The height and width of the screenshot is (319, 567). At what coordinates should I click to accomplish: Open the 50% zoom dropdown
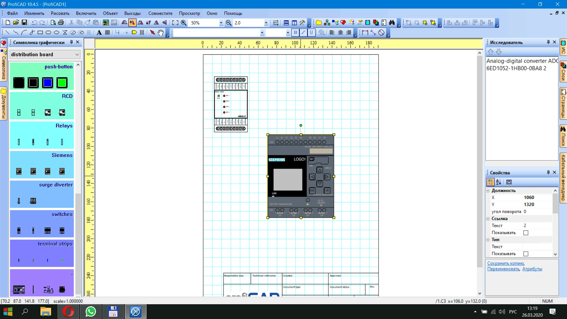coord(221,23)
